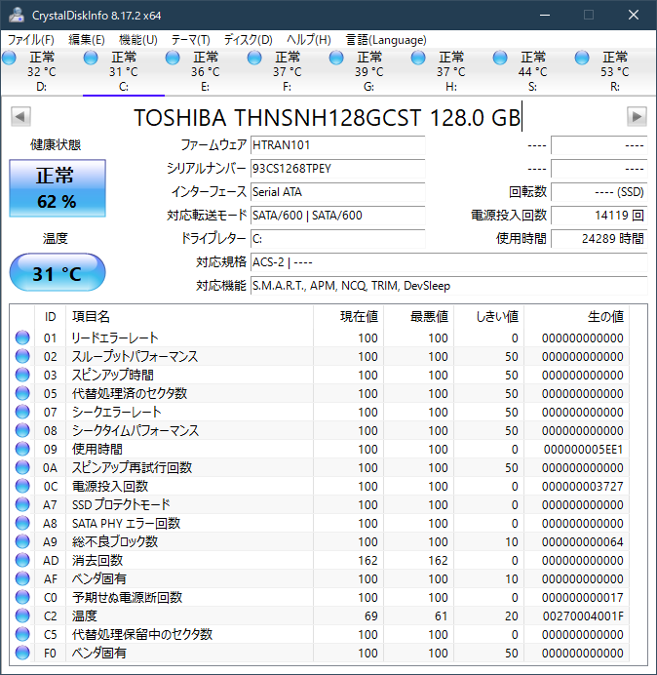Click raw value 00270004001F

pyautogui.click(x=583, y=616)
